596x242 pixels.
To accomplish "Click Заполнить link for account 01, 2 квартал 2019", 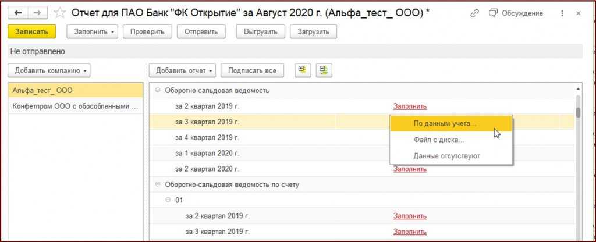I will pos(410,216).
